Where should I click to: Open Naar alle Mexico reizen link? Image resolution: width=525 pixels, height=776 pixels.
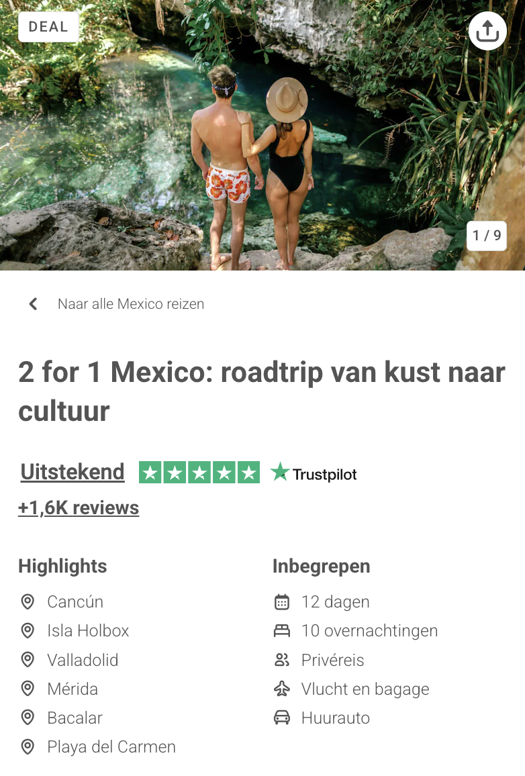(131, 304)
